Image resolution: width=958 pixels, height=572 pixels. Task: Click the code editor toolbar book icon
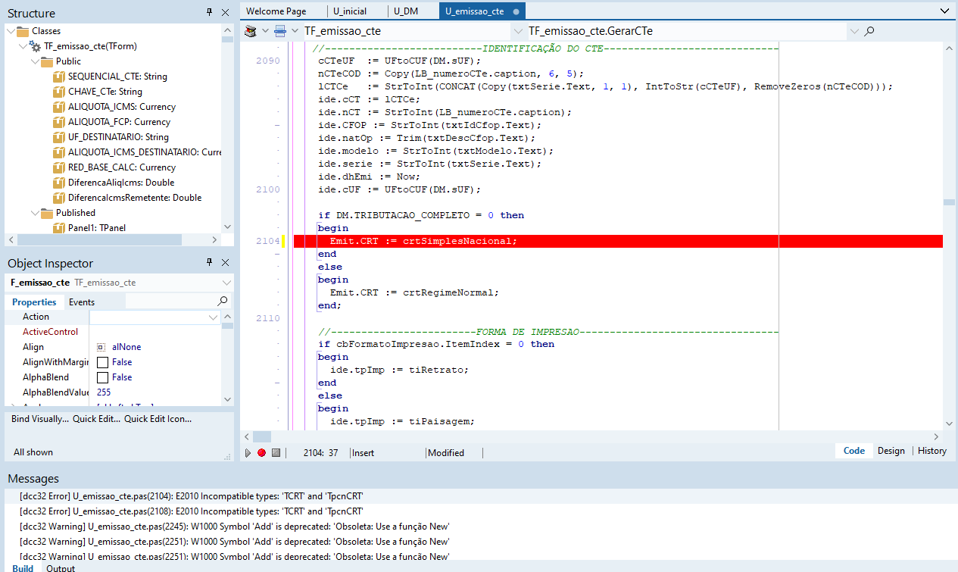(251, 31)
